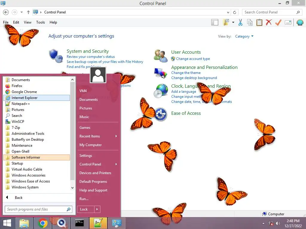Click the folder options toolbar icon
The width and height of the screenshot is (306, 229).
226,22
